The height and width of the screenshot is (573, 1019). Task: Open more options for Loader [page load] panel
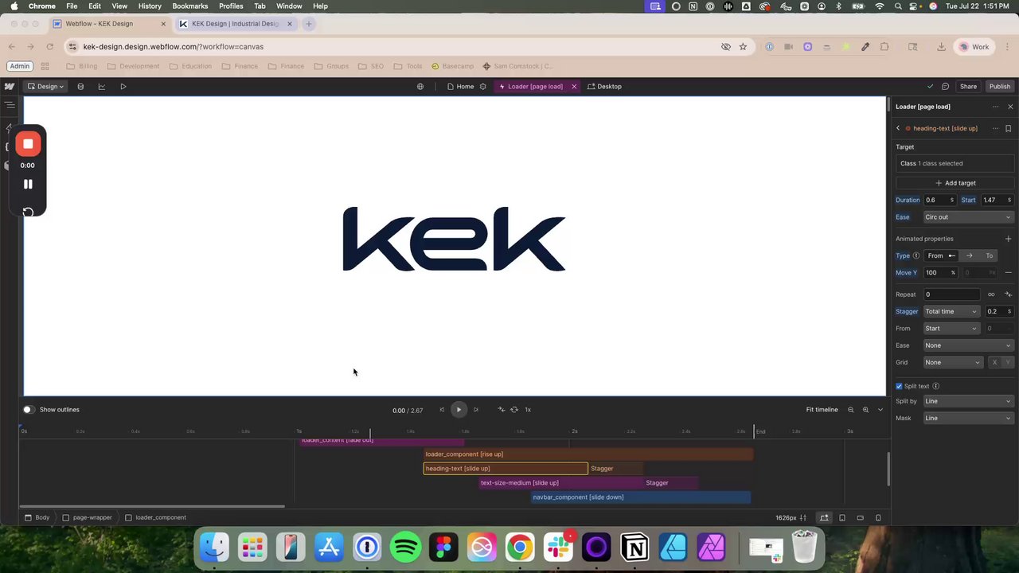point(995,107)
